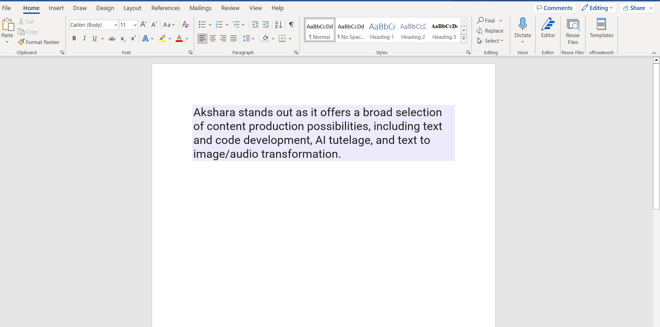Image resolution: width=660 pixels, height=327 pixels.
Task: Open the font name dropdown
Action: point(116,25)
